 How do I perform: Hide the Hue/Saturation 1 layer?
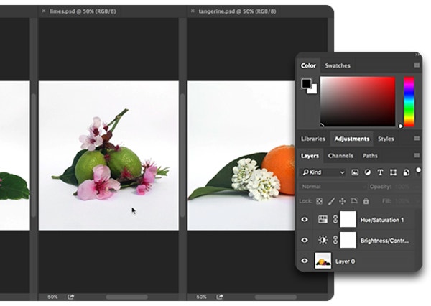point(305,219)
